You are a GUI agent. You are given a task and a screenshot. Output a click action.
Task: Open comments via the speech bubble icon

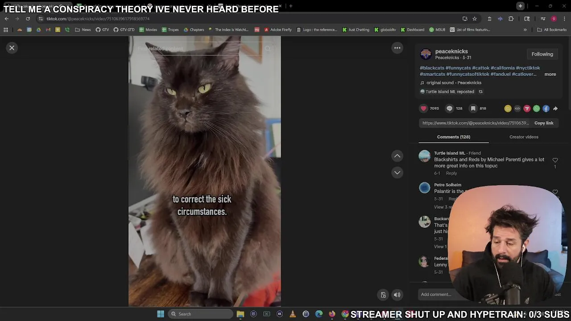[449, 108]
